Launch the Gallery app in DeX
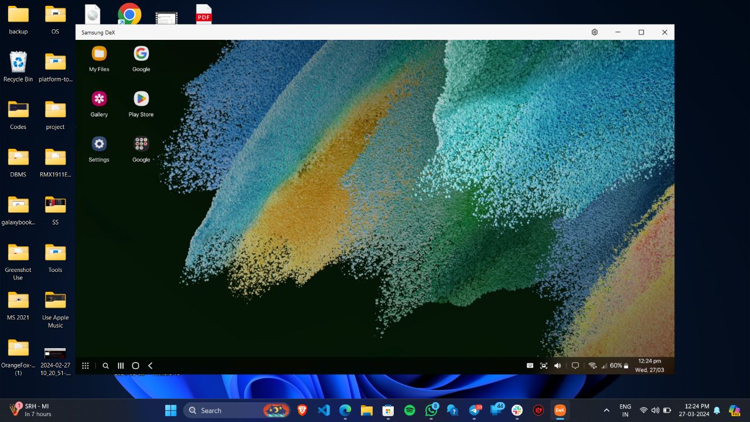The height and width of the screenshot is (422, 750). tap(98, 103)
